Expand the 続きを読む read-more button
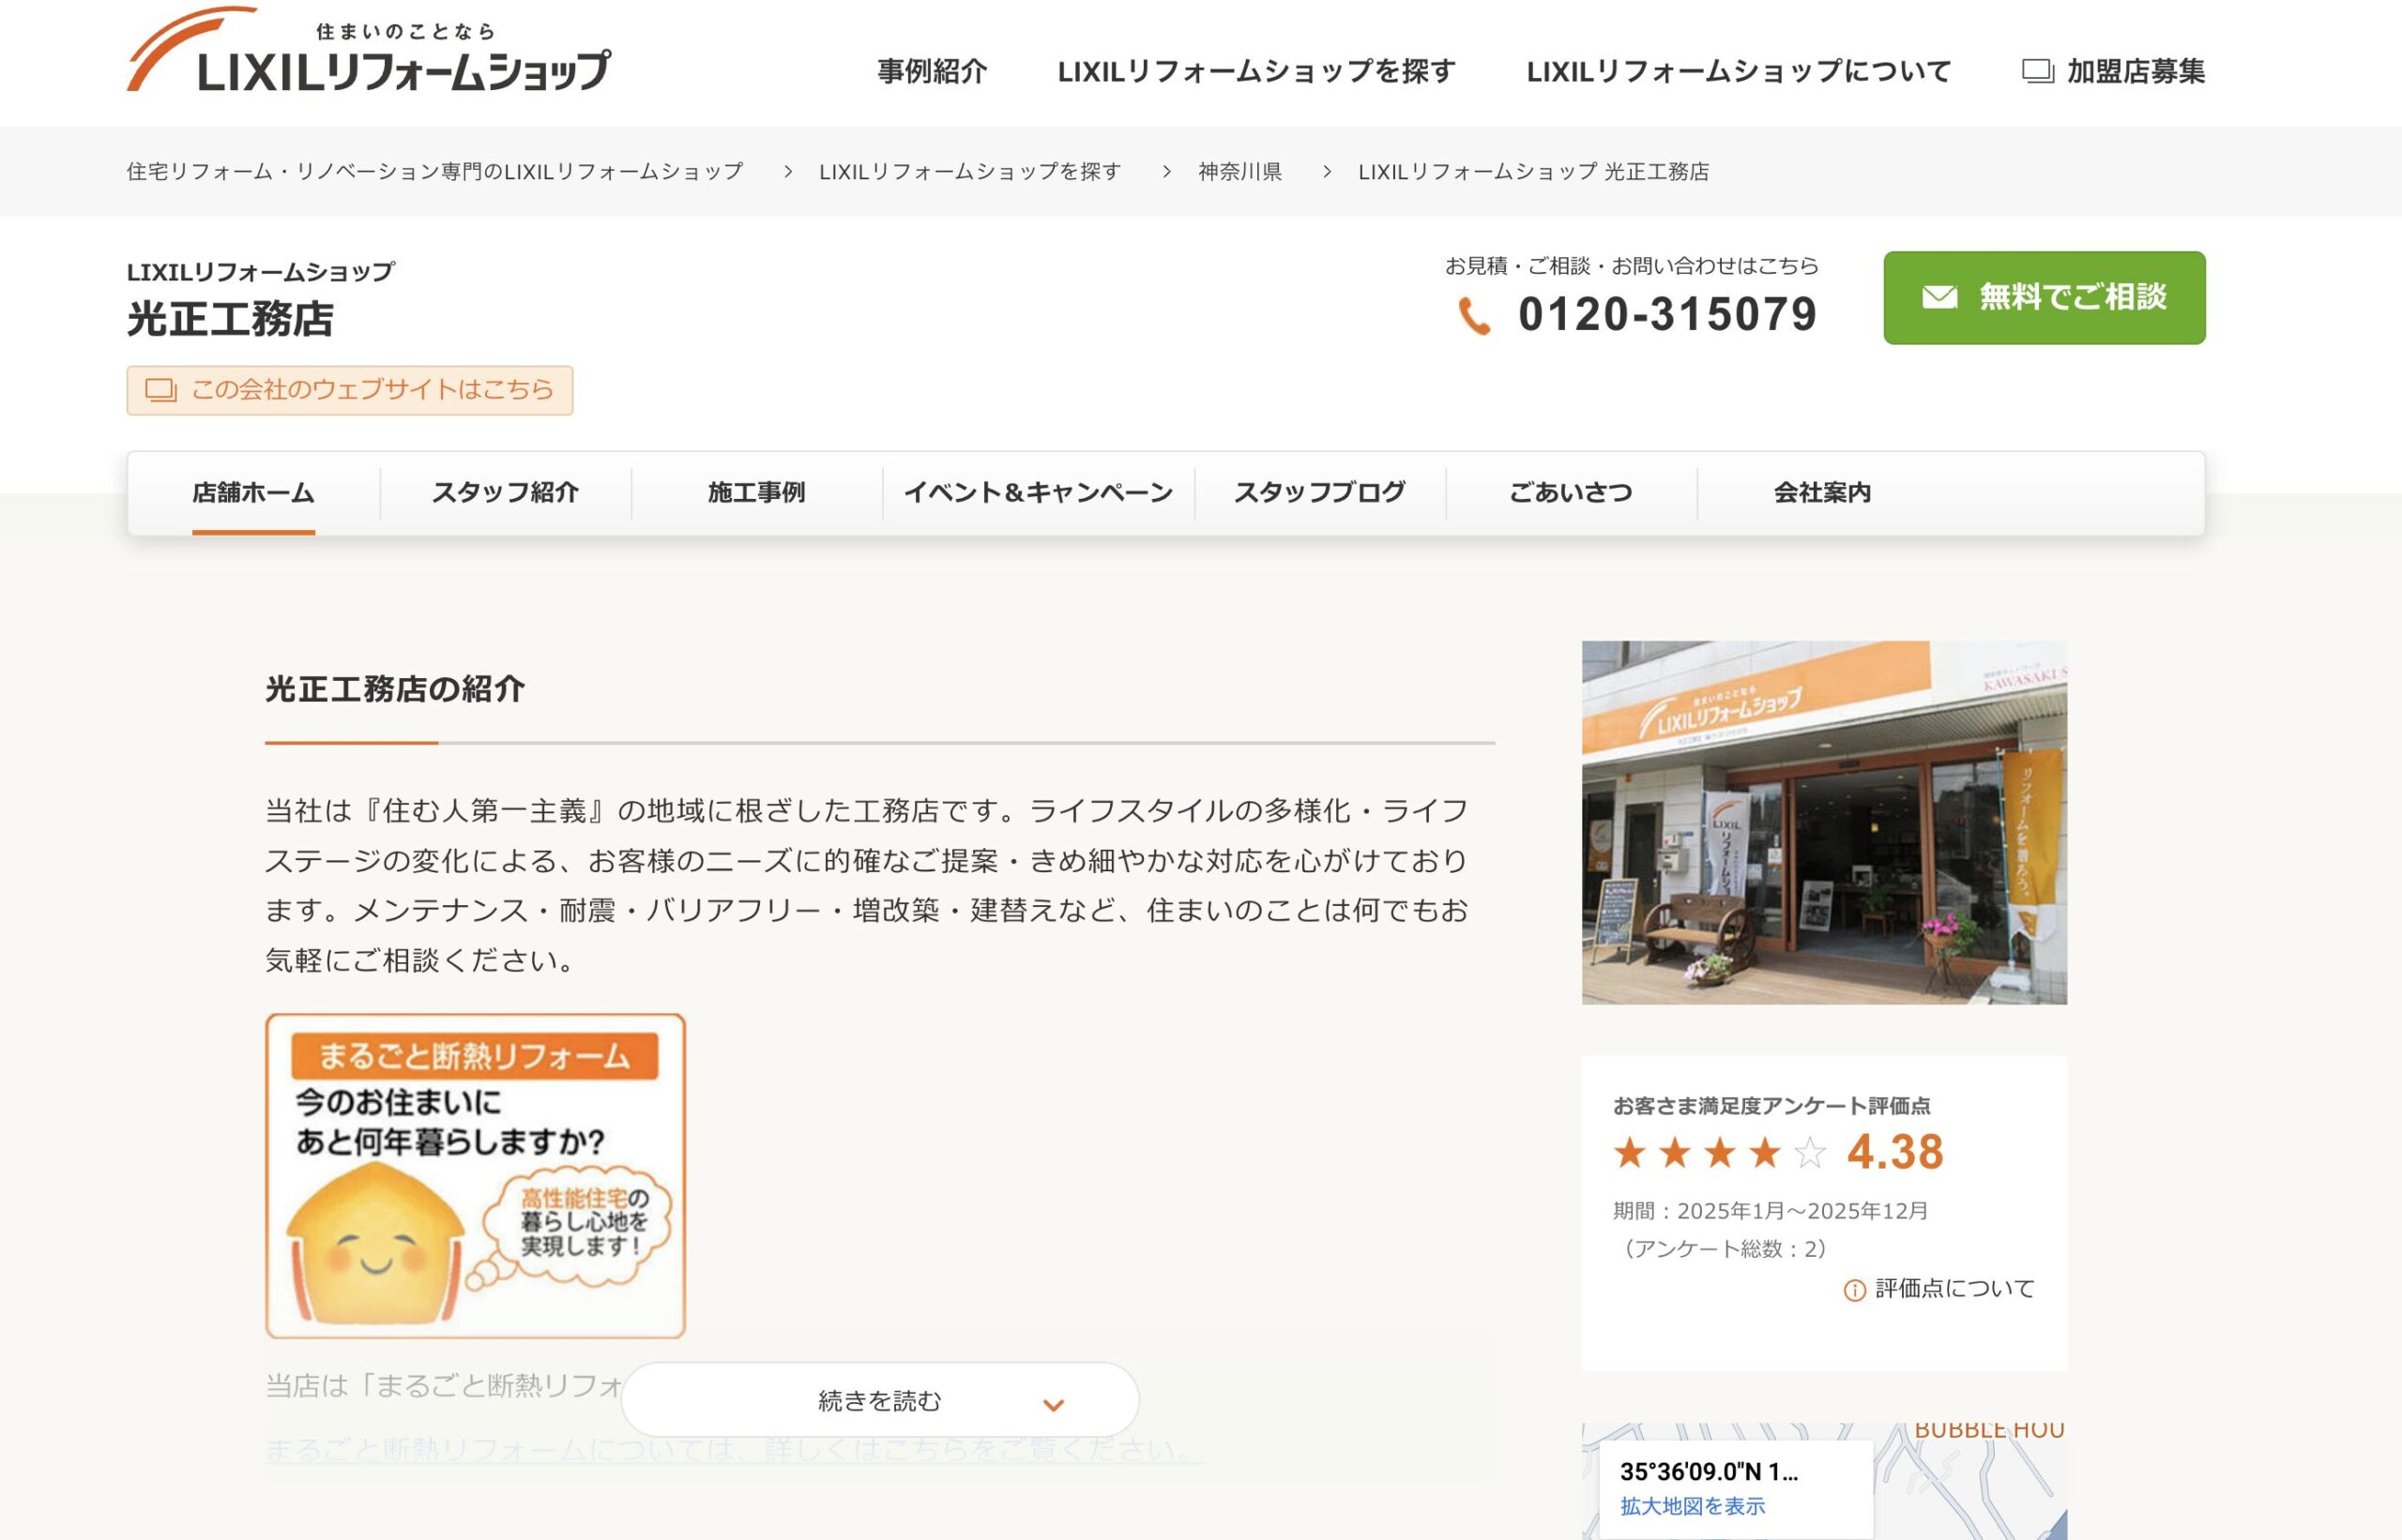The height and width of the screenshot is (1540, 2402). pyautogui.click(x=878, y=1400)
